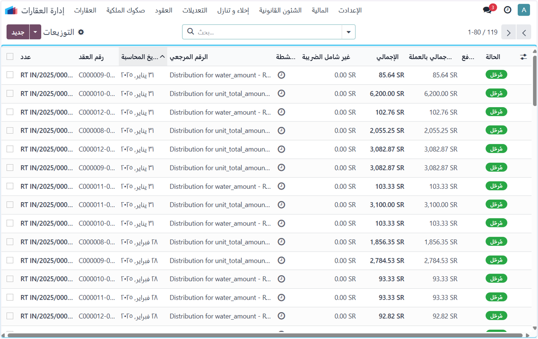538x339 pixels.
Task: Click the 92.82 SR bold total cell
Action: pyautogui.click(x=391, y=316)
